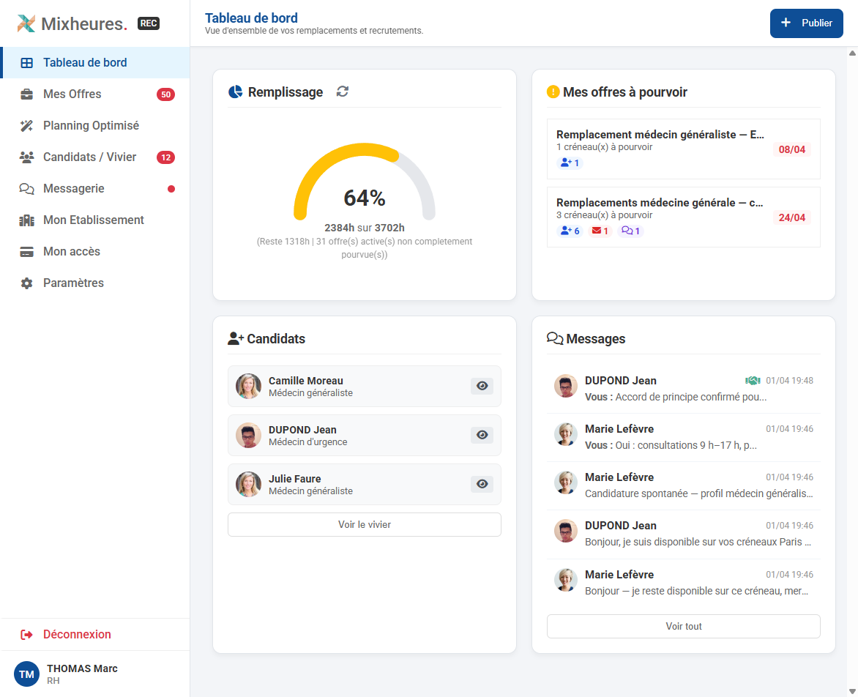Click THOMAS Marc user name in the sidebar
The image size is (858, 697).
(82, 668)
